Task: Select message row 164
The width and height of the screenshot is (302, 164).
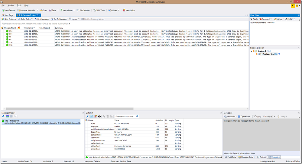Action: (125, 34)
